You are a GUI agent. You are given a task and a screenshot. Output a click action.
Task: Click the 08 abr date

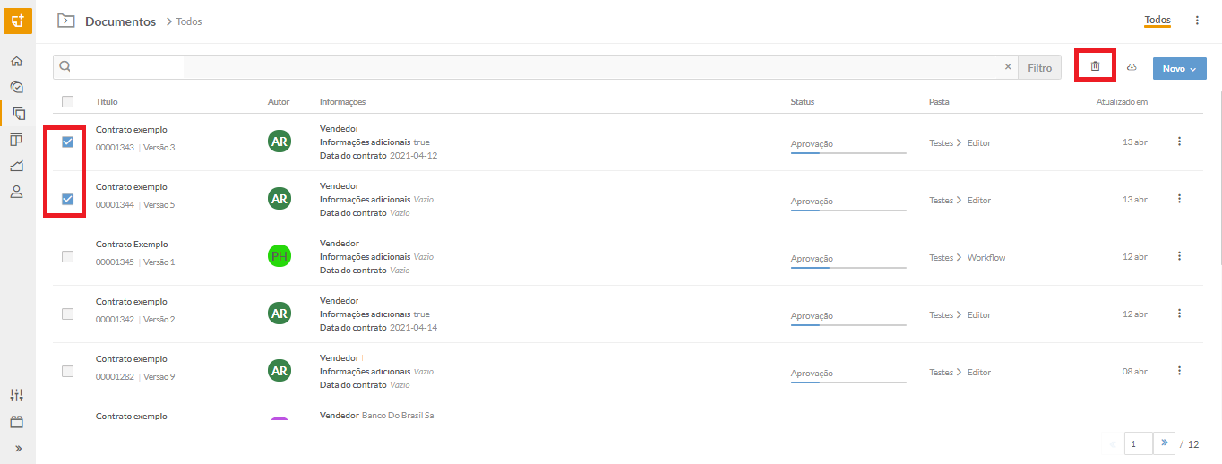[x=1134, y=372]
